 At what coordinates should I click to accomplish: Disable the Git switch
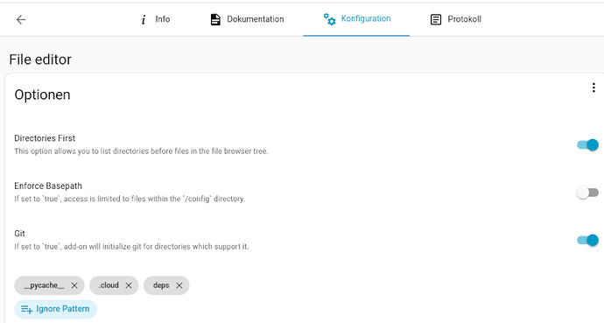click(x=587, y=240)
